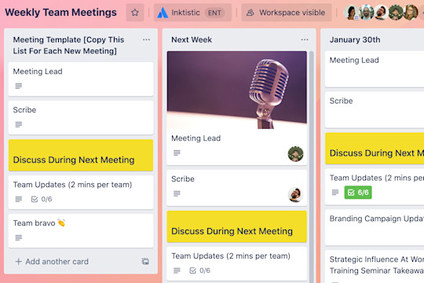This screenshot has width=424, height=283.
Task: Click member avatar on Next Week Meeting Lead card
Action: tap(295, 153)
